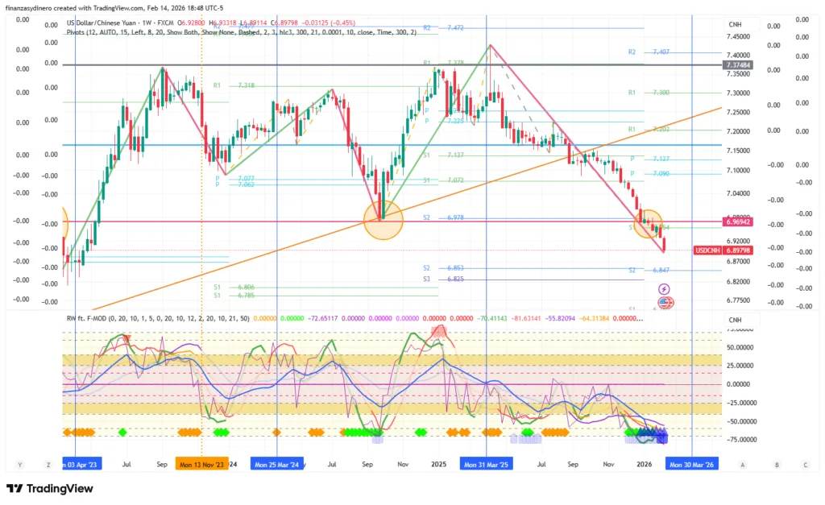Click the Z scale letter on time axis
This screenshot has height=505, width=825.
(48, 465)
